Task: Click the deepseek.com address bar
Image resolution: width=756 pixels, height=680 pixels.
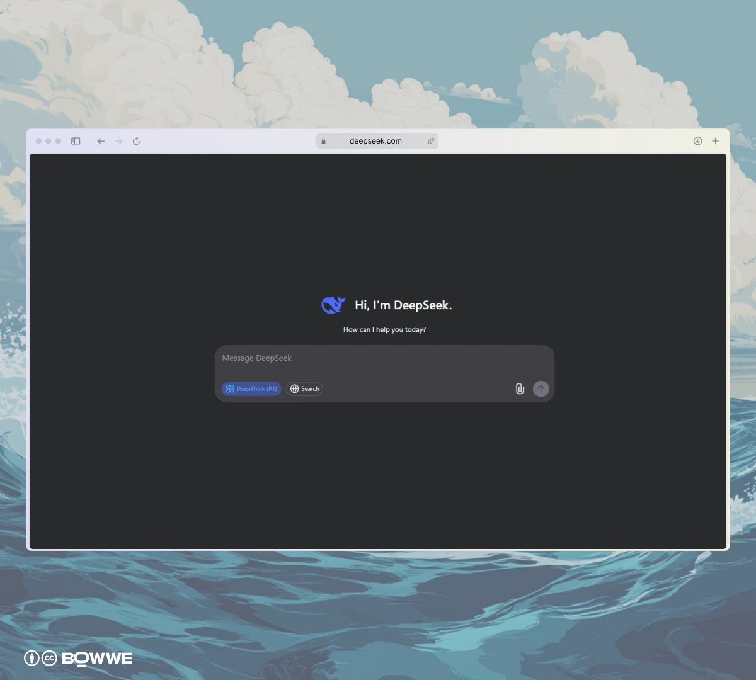Action: coord(377,141)
